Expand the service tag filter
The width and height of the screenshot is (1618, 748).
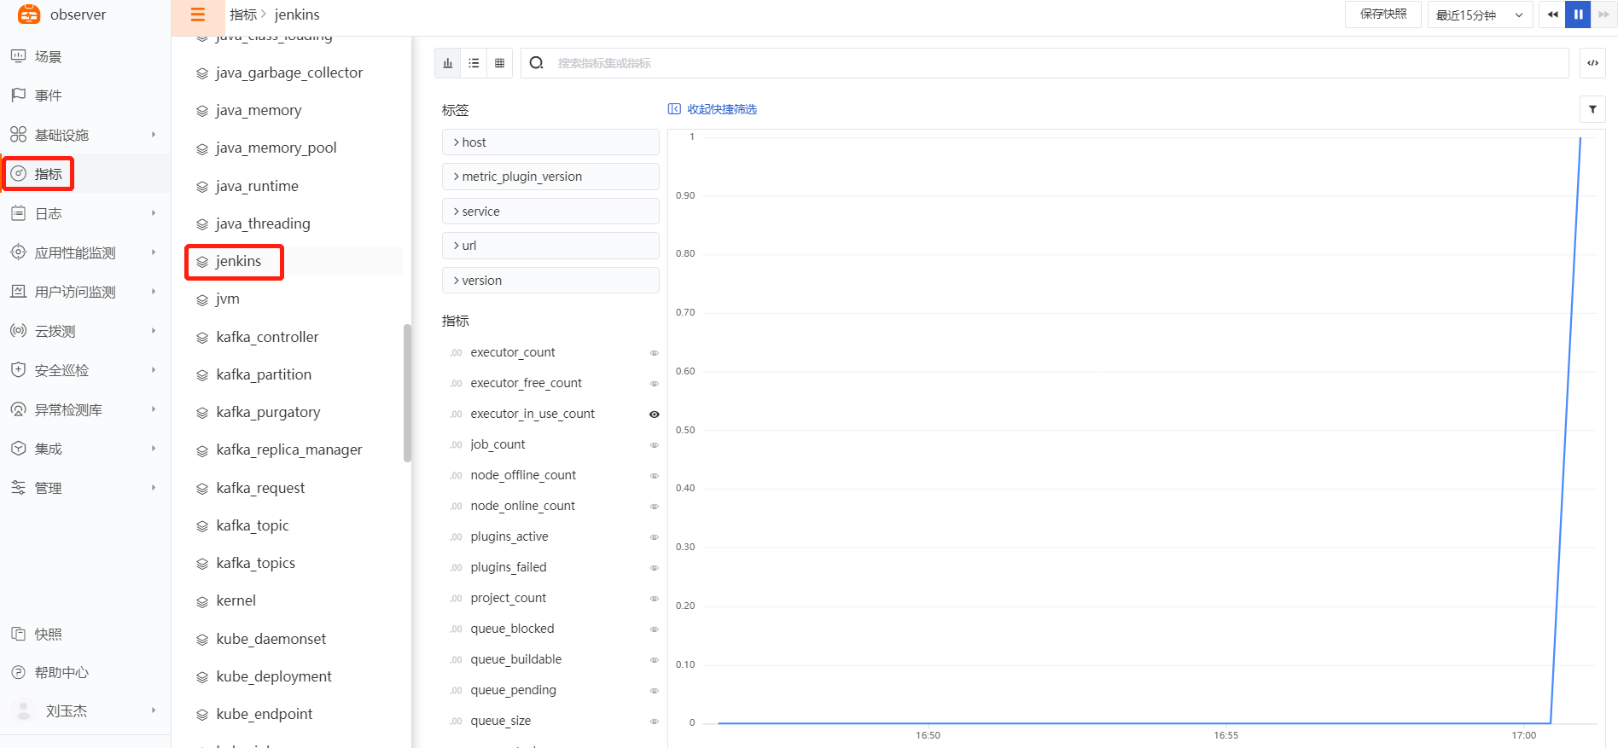click(x=550, y=212)
